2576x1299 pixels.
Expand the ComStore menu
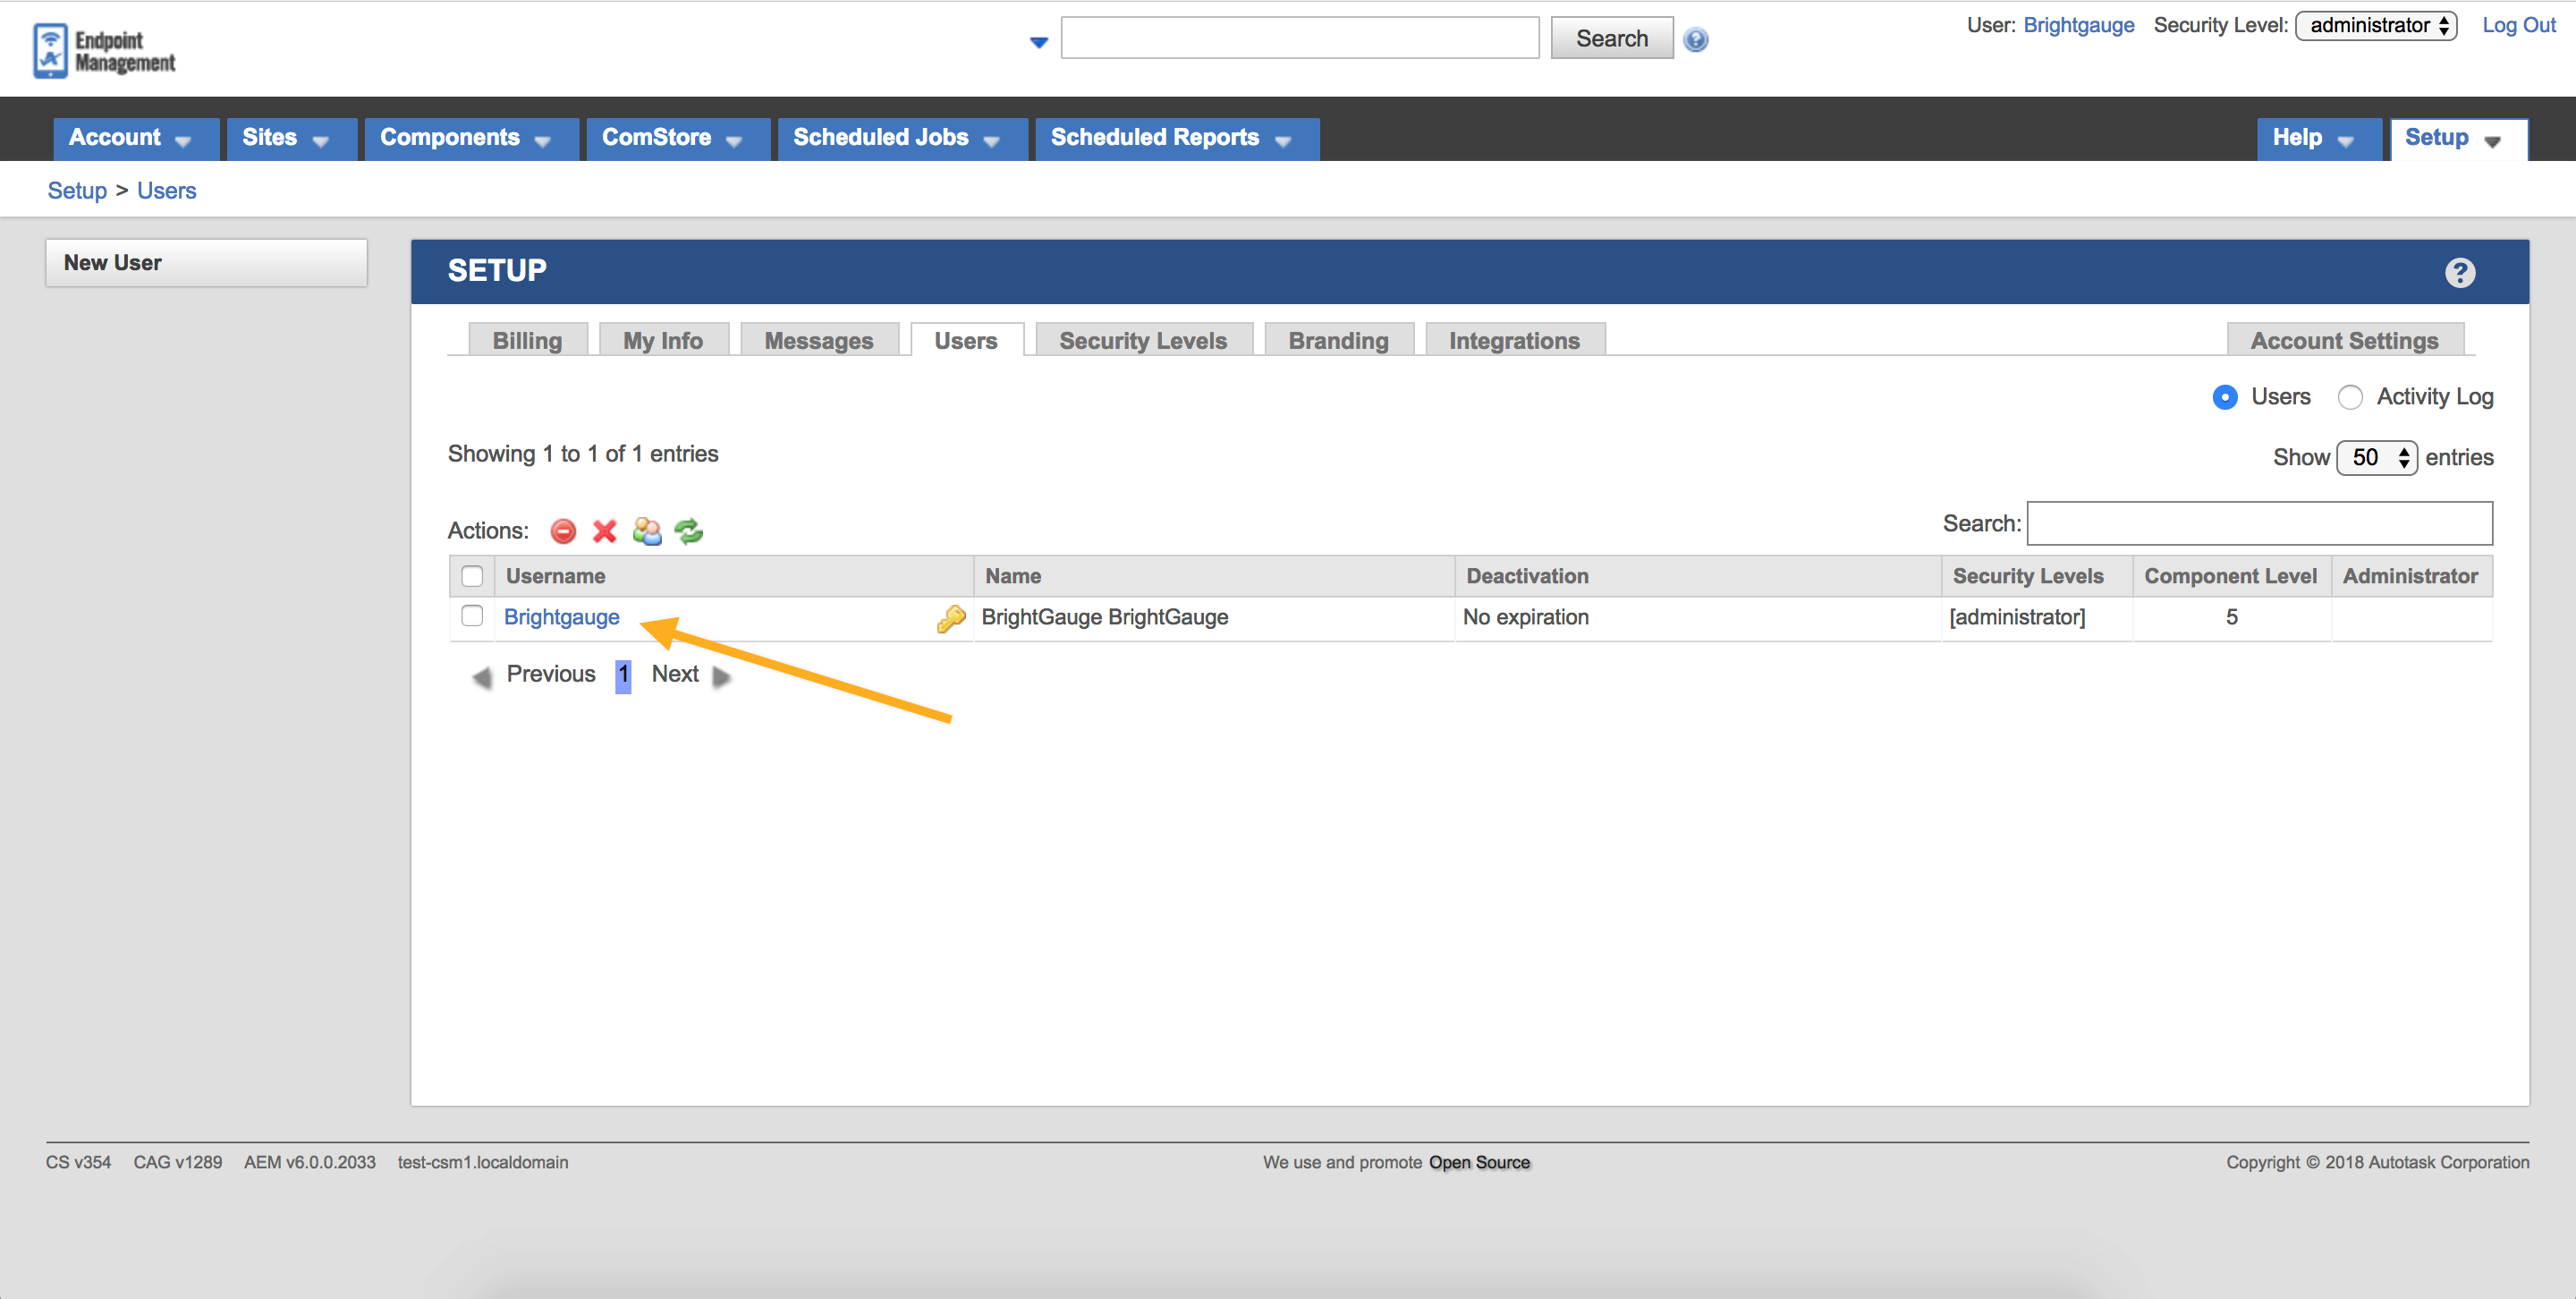[677, 138]
